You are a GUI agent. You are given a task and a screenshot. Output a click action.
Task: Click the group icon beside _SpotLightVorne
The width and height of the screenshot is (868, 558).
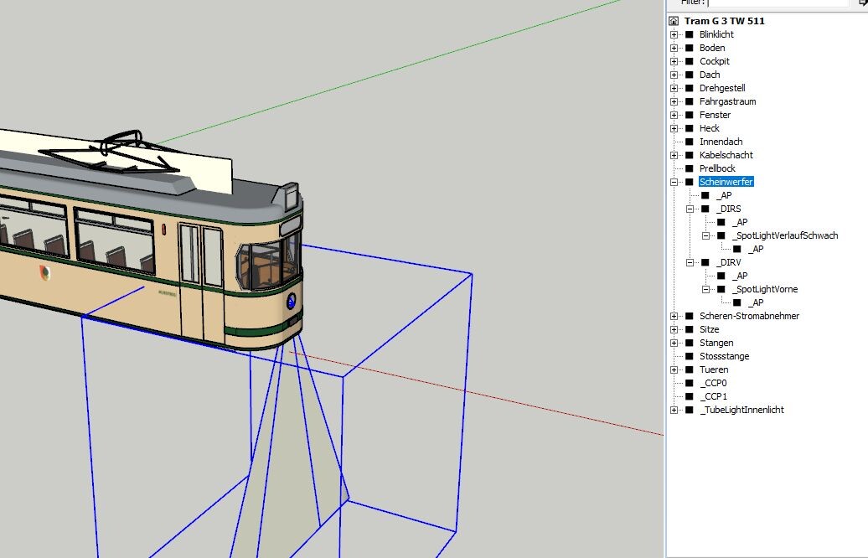pyautogui.click(x=721, y=289)
